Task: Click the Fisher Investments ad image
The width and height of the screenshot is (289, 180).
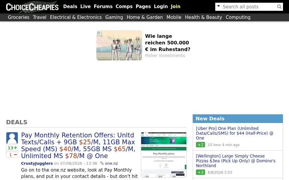Action: coord(119,45)
